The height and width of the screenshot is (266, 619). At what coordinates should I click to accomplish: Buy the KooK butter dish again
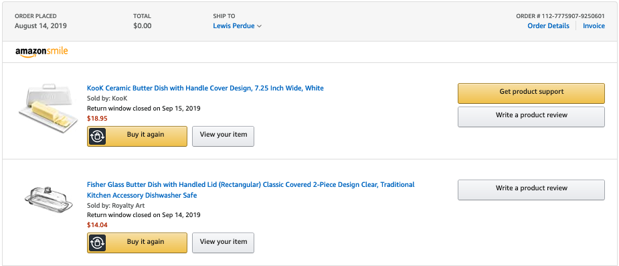pyautogui.click(x=137, y=137)
